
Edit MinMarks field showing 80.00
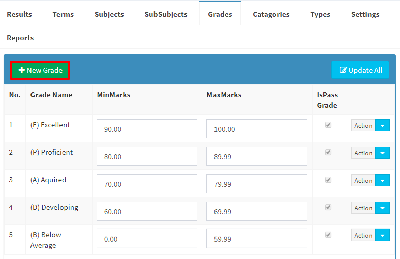tap(147, 156)
